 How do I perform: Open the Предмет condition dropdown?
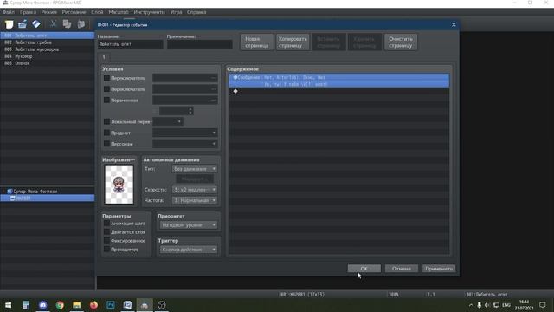point(184,133)
